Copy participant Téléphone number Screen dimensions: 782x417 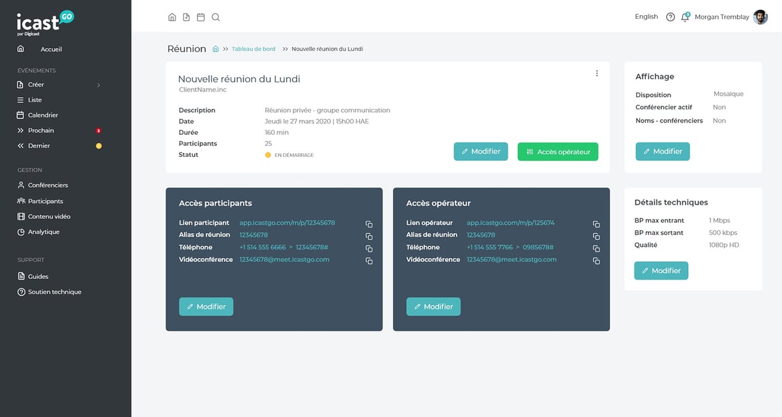(369, 248)
